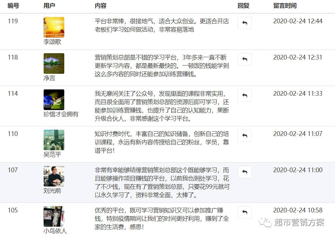The width and height of the screenshot is (335, 237).
Task: Click the 编号 column header
Action: [x=13, y=6]
